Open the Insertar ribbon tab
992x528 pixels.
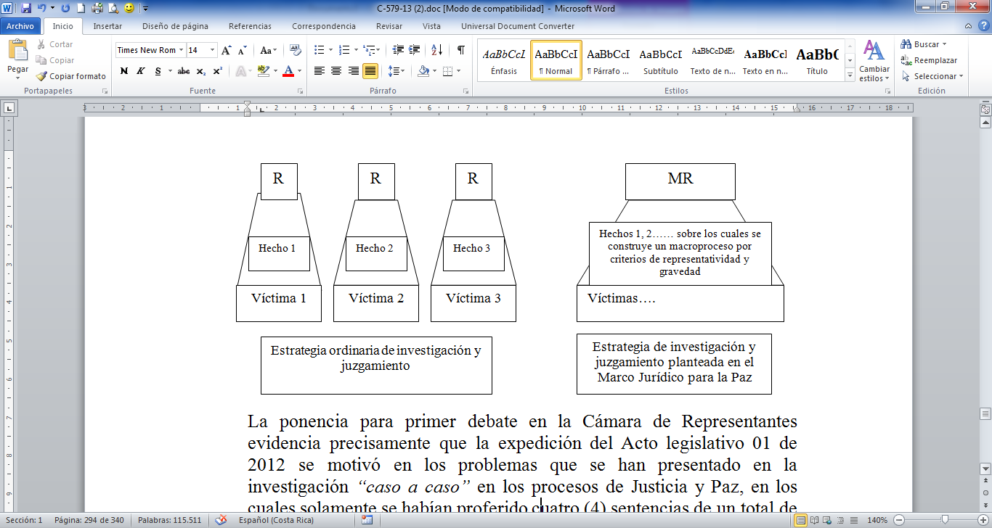coord(107,26)
